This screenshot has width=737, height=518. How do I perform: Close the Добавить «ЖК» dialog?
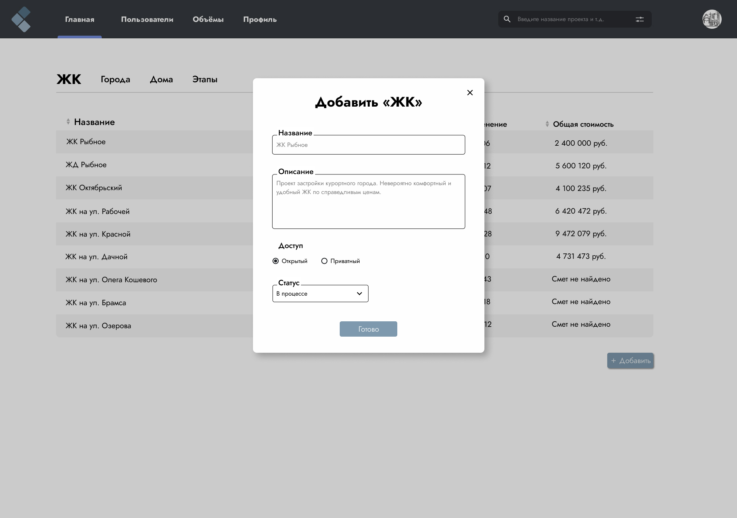tap(470, 92)
